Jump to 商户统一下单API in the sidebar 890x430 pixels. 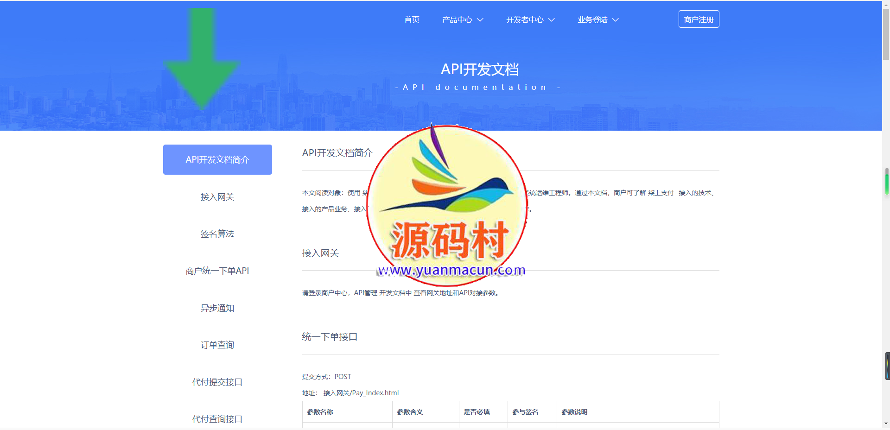click(x=217, y=271)
